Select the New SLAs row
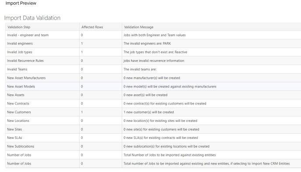Image resolution: width=301 pixels, height=172 pixels. 153,138
